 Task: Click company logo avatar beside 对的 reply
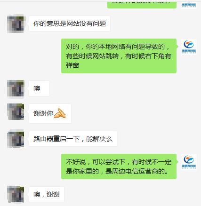click(189, 47)
